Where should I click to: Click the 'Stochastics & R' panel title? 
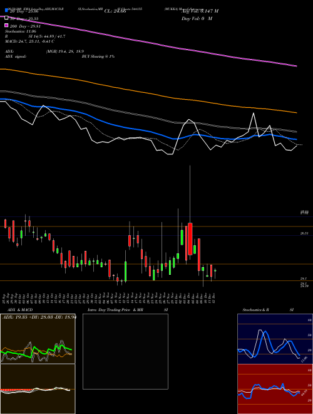(x=256, y=310)
